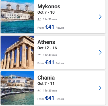
Task: Select the Mykonos windmills photo
Action: (17, 17)
